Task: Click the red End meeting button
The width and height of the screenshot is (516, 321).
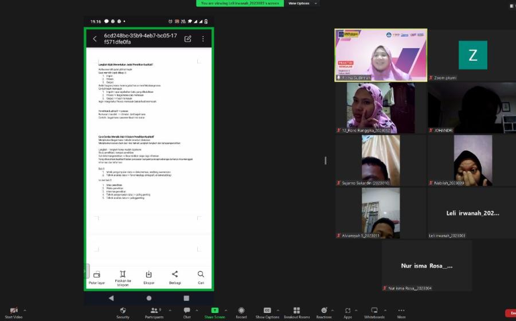Action: click(x=510, y=313)
